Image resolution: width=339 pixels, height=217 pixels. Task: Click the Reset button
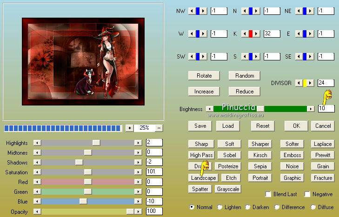tap(263, 126)
